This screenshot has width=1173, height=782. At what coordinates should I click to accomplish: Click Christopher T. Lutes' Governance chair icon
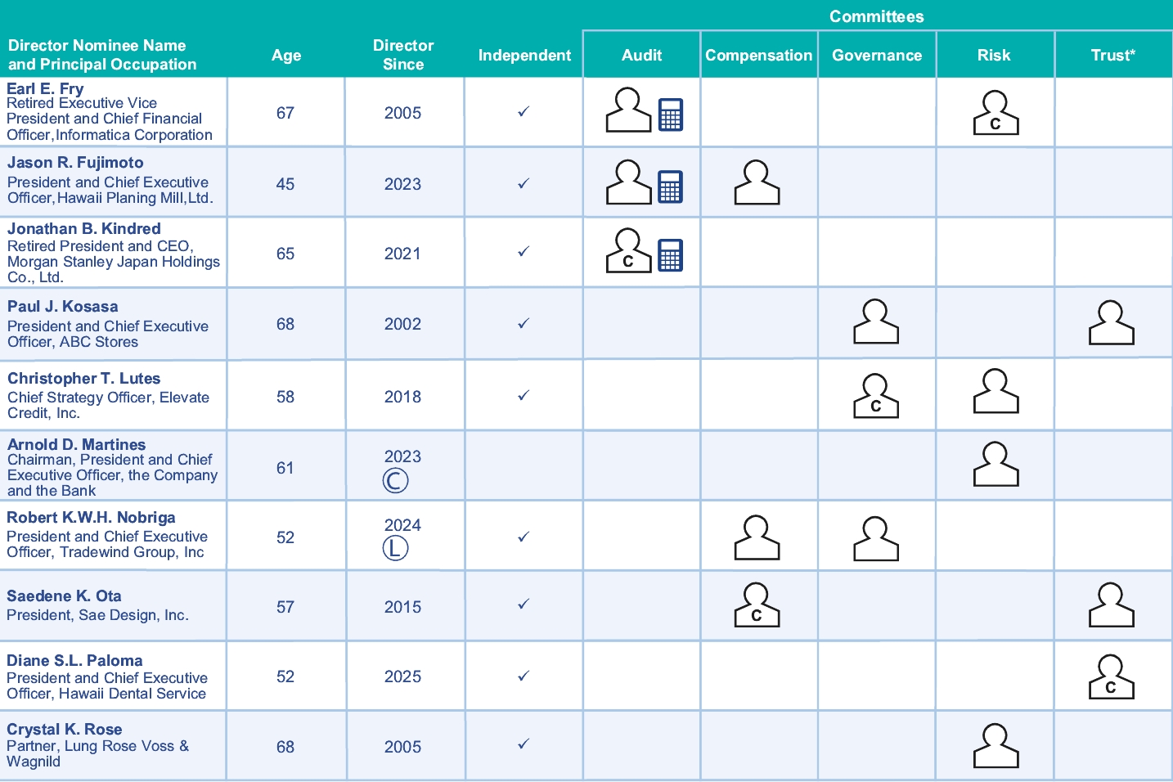pyautogui.click(x=875, y=396)
